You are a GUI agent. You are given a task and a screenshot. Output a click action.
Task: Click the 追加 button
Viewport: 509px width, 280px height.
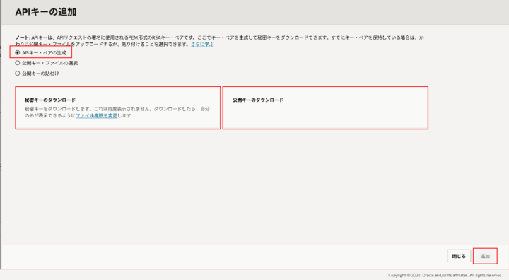click(485, 256)
